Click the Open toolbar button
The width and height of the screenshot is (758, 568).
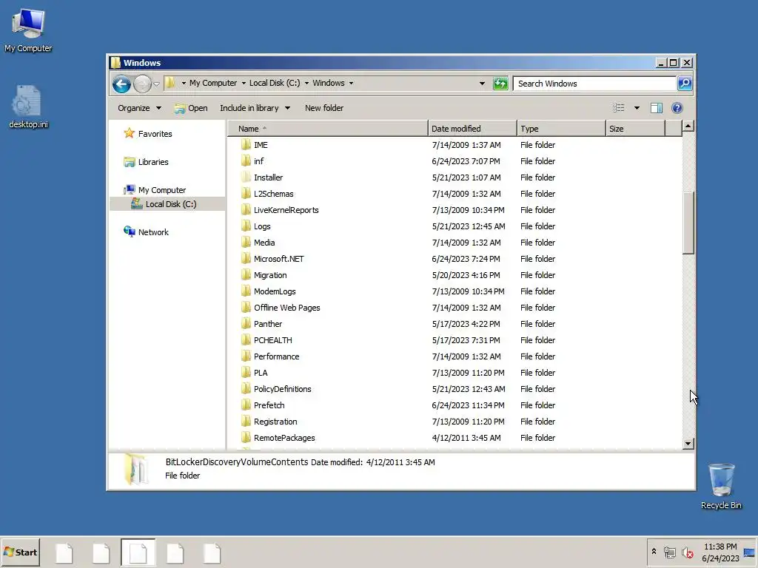pos(192,108)
